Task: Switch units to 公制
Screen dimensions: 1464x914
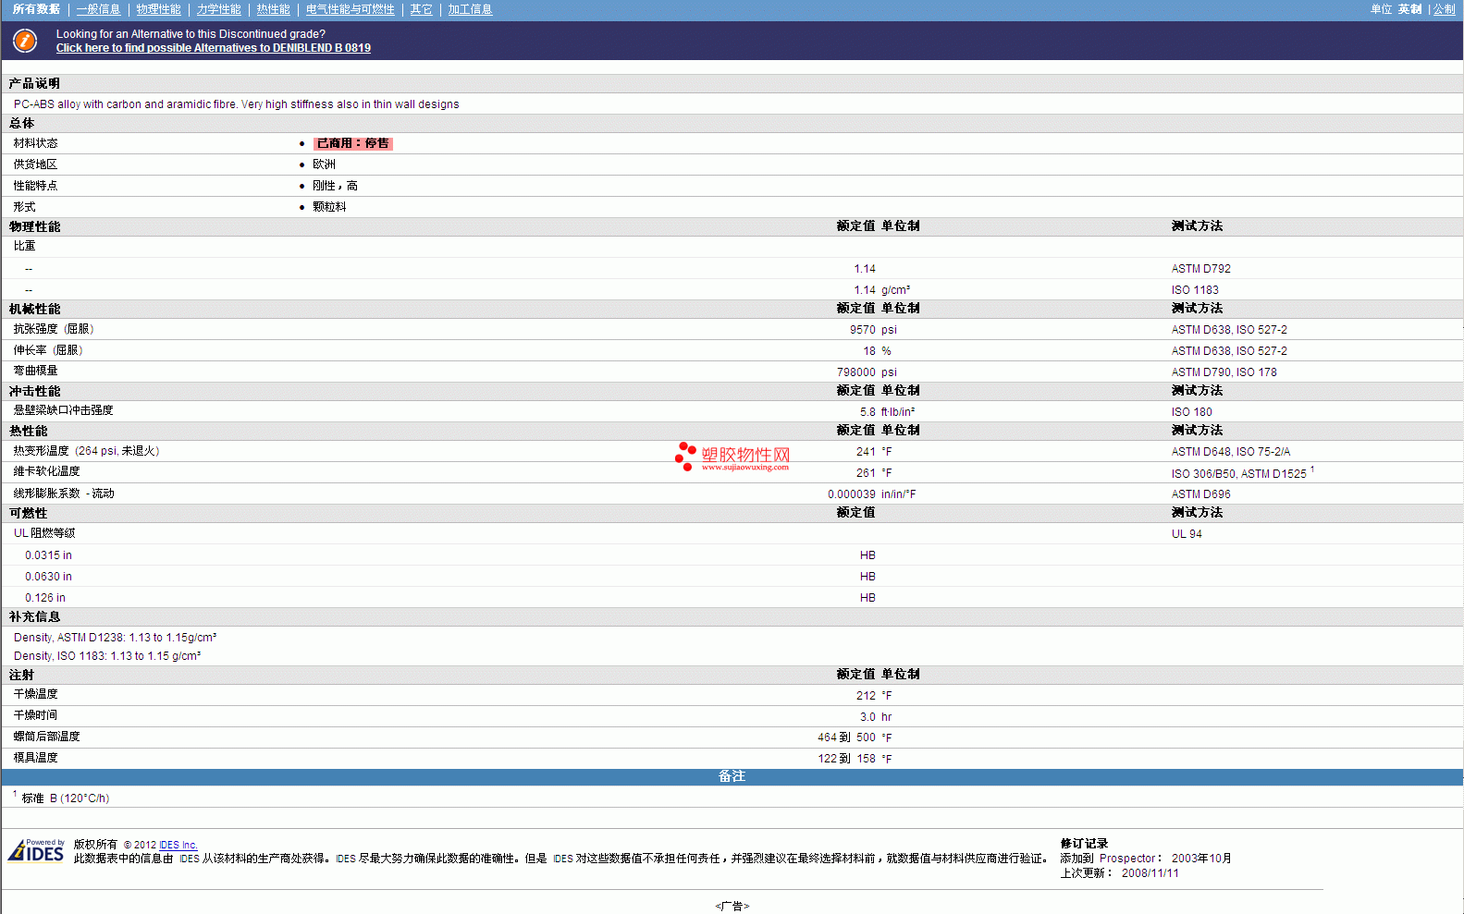Action: 1445,9
